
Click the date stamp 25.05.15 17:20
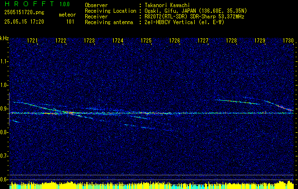24,22
